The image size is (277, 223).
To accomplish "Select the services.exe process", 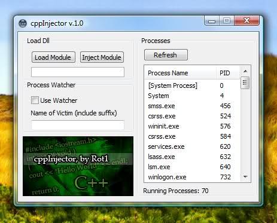I will click(192, 146).
